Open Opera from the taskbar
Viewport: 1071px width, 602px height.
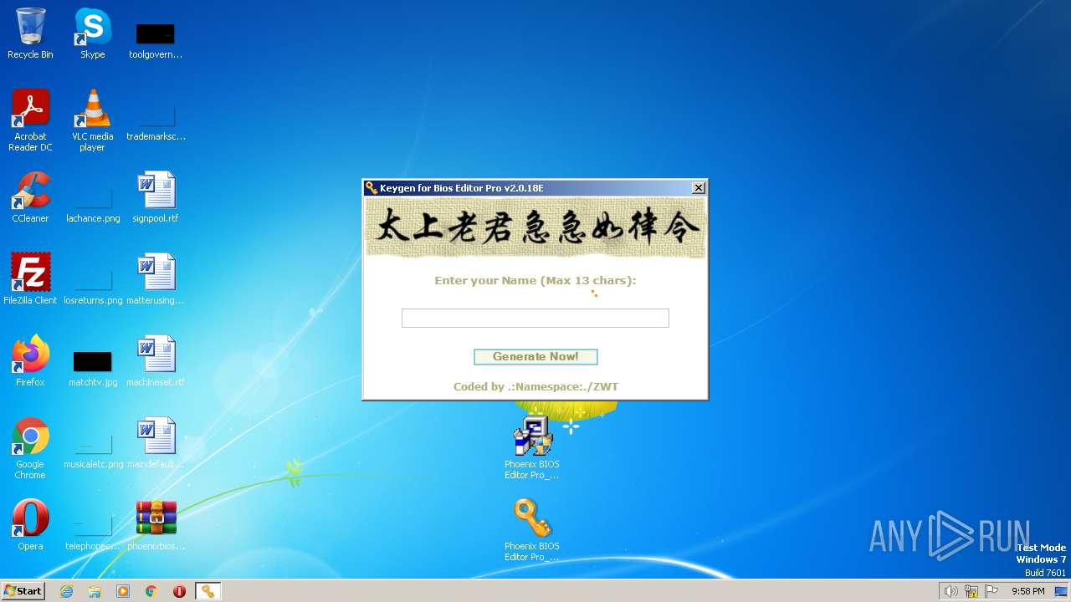[x=179, y=591]
